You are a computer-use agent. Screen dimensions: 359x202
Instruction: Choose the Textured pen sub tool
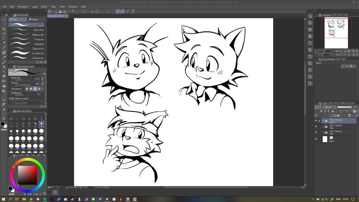pos(26,58)
